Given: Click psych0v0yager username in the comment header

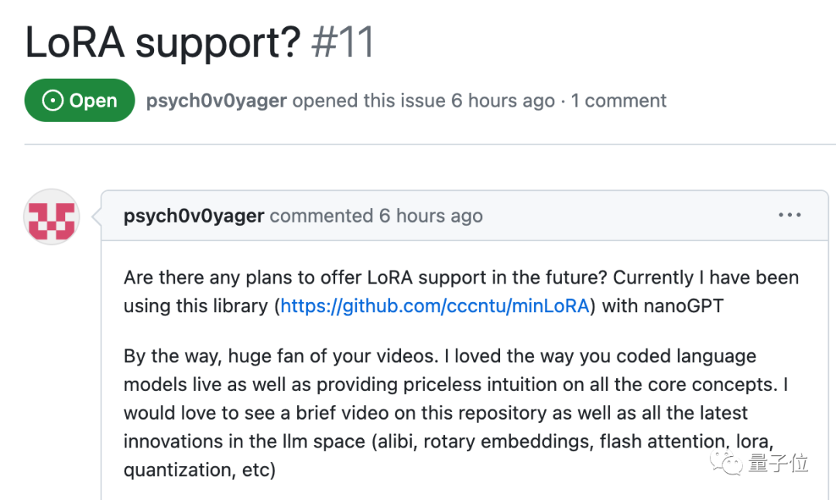Looking at the screenshot, I should click(x=194, y=216).
